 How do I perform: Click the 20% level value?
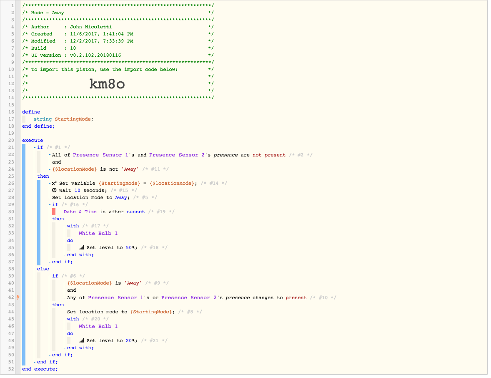click(x=130, y=340)
